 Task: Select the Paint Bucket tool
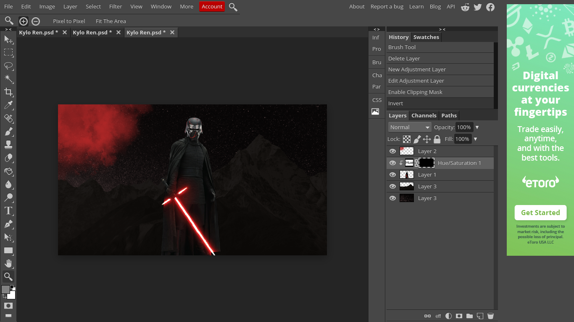[8, 171]
